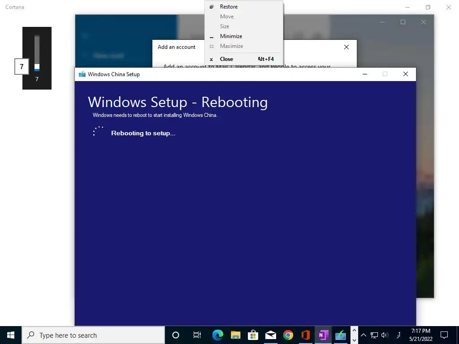This screenshot has height=344, width=459.
Task: Open Microsoft Store from the taskbar
Action: point(253,335)
